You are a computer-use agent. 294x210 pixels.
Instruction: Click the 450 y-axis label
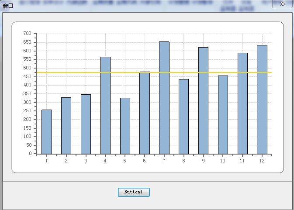click(x=28, y=76)
